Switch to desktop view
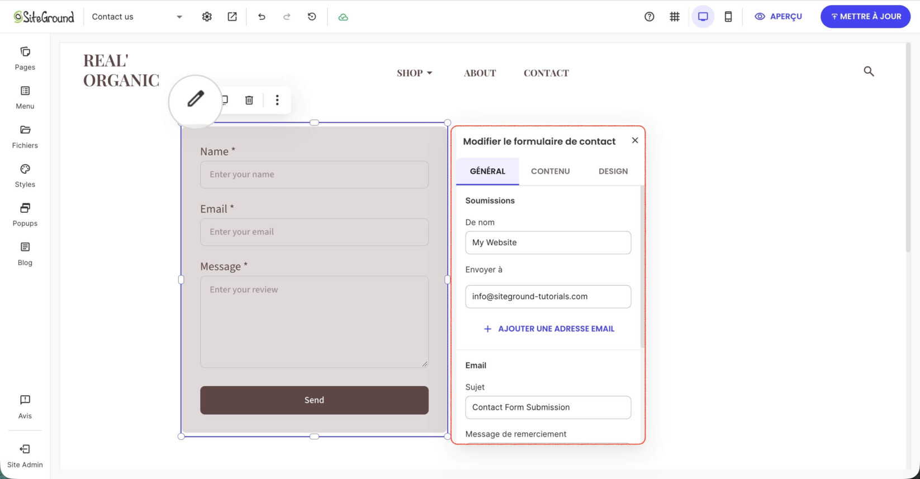The height and width of the screenshot is (479, 920). click(703, 17)
